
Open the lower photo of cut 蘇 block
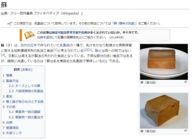(x=164, y=111)
